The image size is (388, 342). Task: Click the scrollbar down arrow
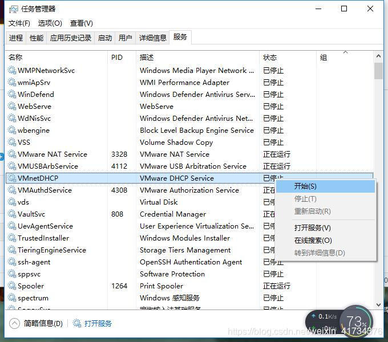point(378,304)
